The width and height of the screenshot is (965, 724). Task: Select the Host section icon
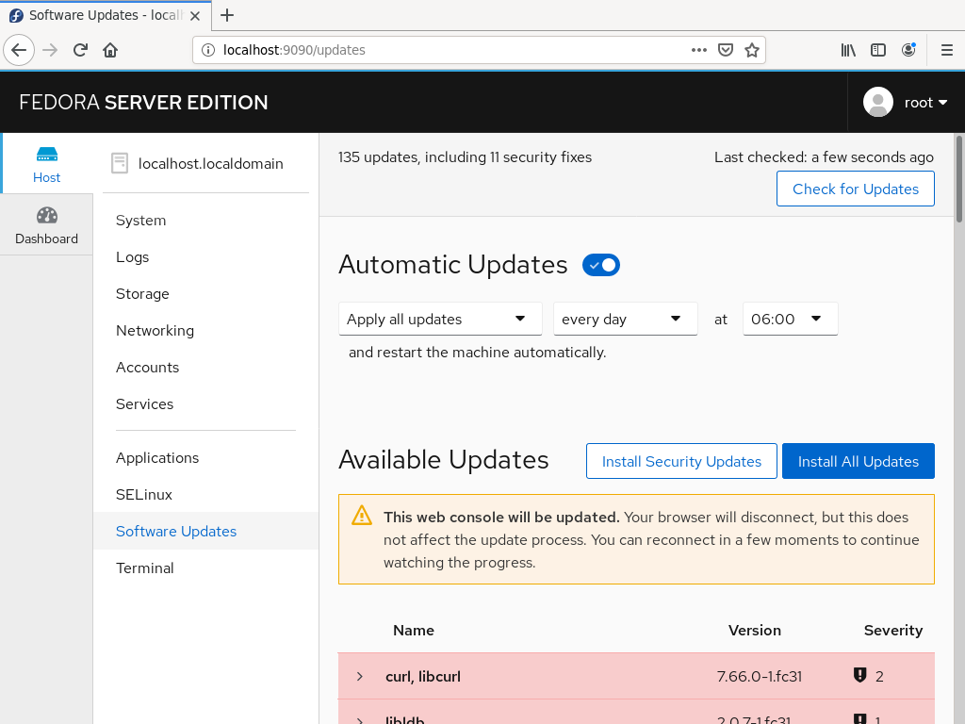[x=47, y=154]
